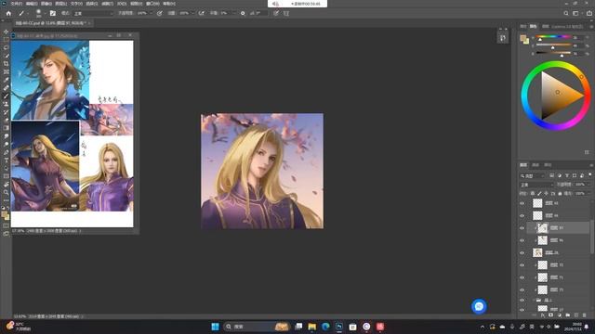The image size is (595, 334).
Task: Hide the highlighted selected layer's eye
Action: (522, 228)
